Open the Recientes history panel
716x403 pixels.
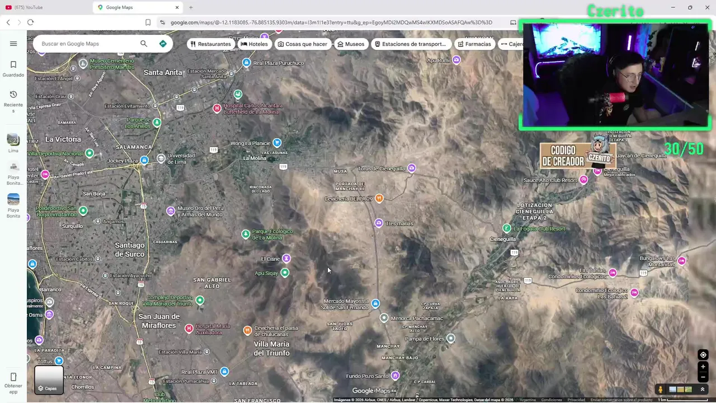pyautogui.click(x=13, y=101)
